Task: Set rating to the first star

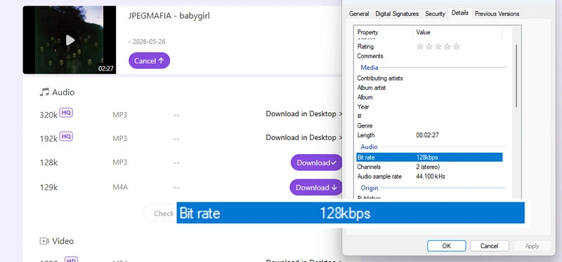Action: tap(420, 46)
